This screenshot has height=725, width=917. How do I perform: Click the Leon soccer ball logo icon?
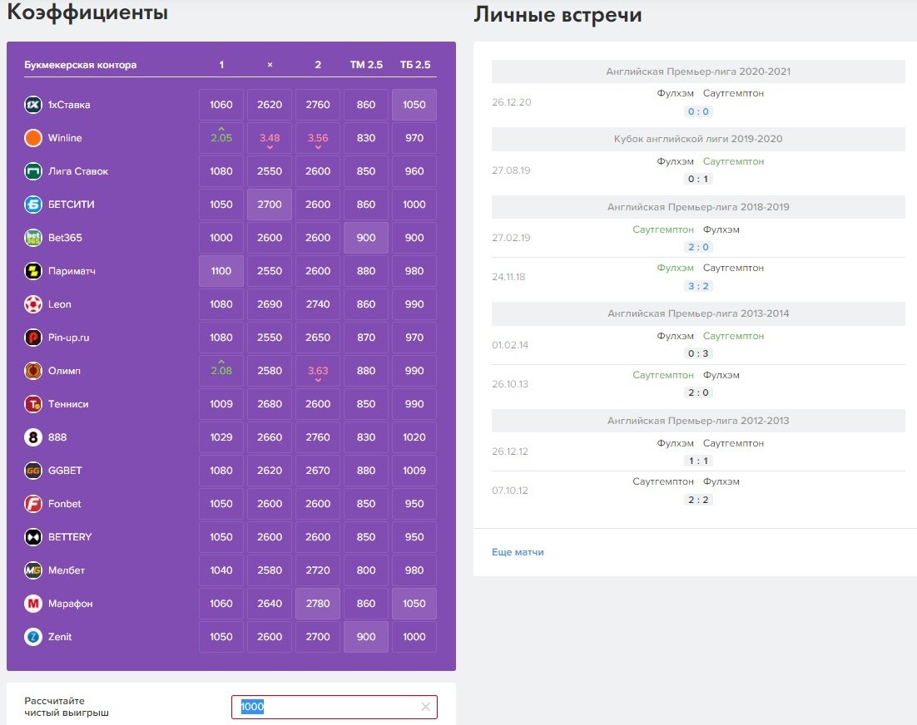tap(33, 304)
